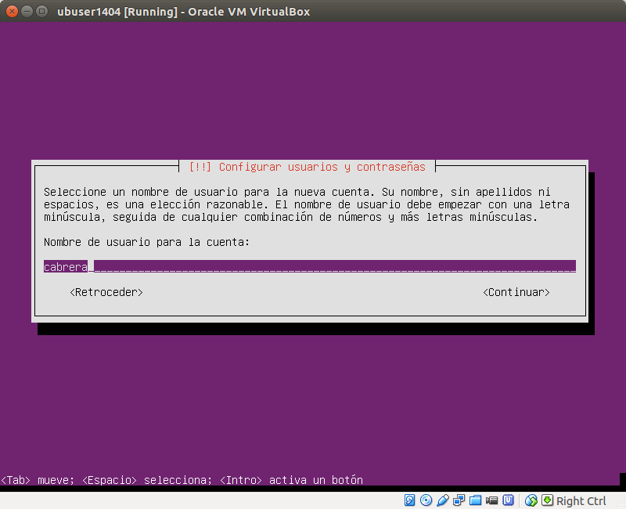626x509 pixels.
Task: Open the hard disk activity indicator
Action: [x=408, y=500]
